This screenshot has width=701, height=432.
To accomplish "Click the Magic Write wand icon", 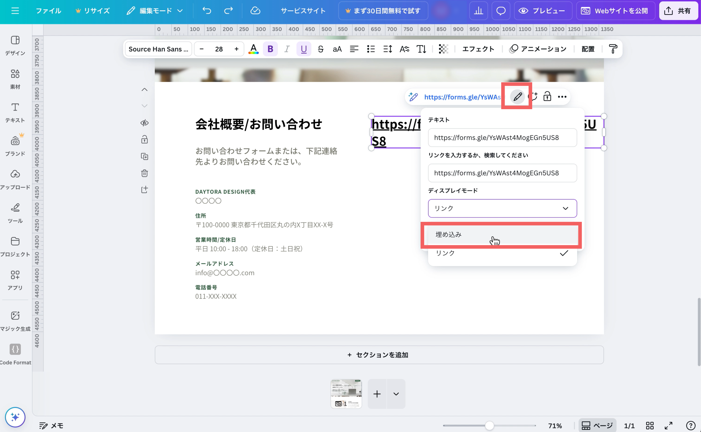I will tap(413, 97).
